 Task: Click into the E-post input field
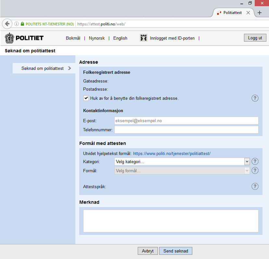186,121
